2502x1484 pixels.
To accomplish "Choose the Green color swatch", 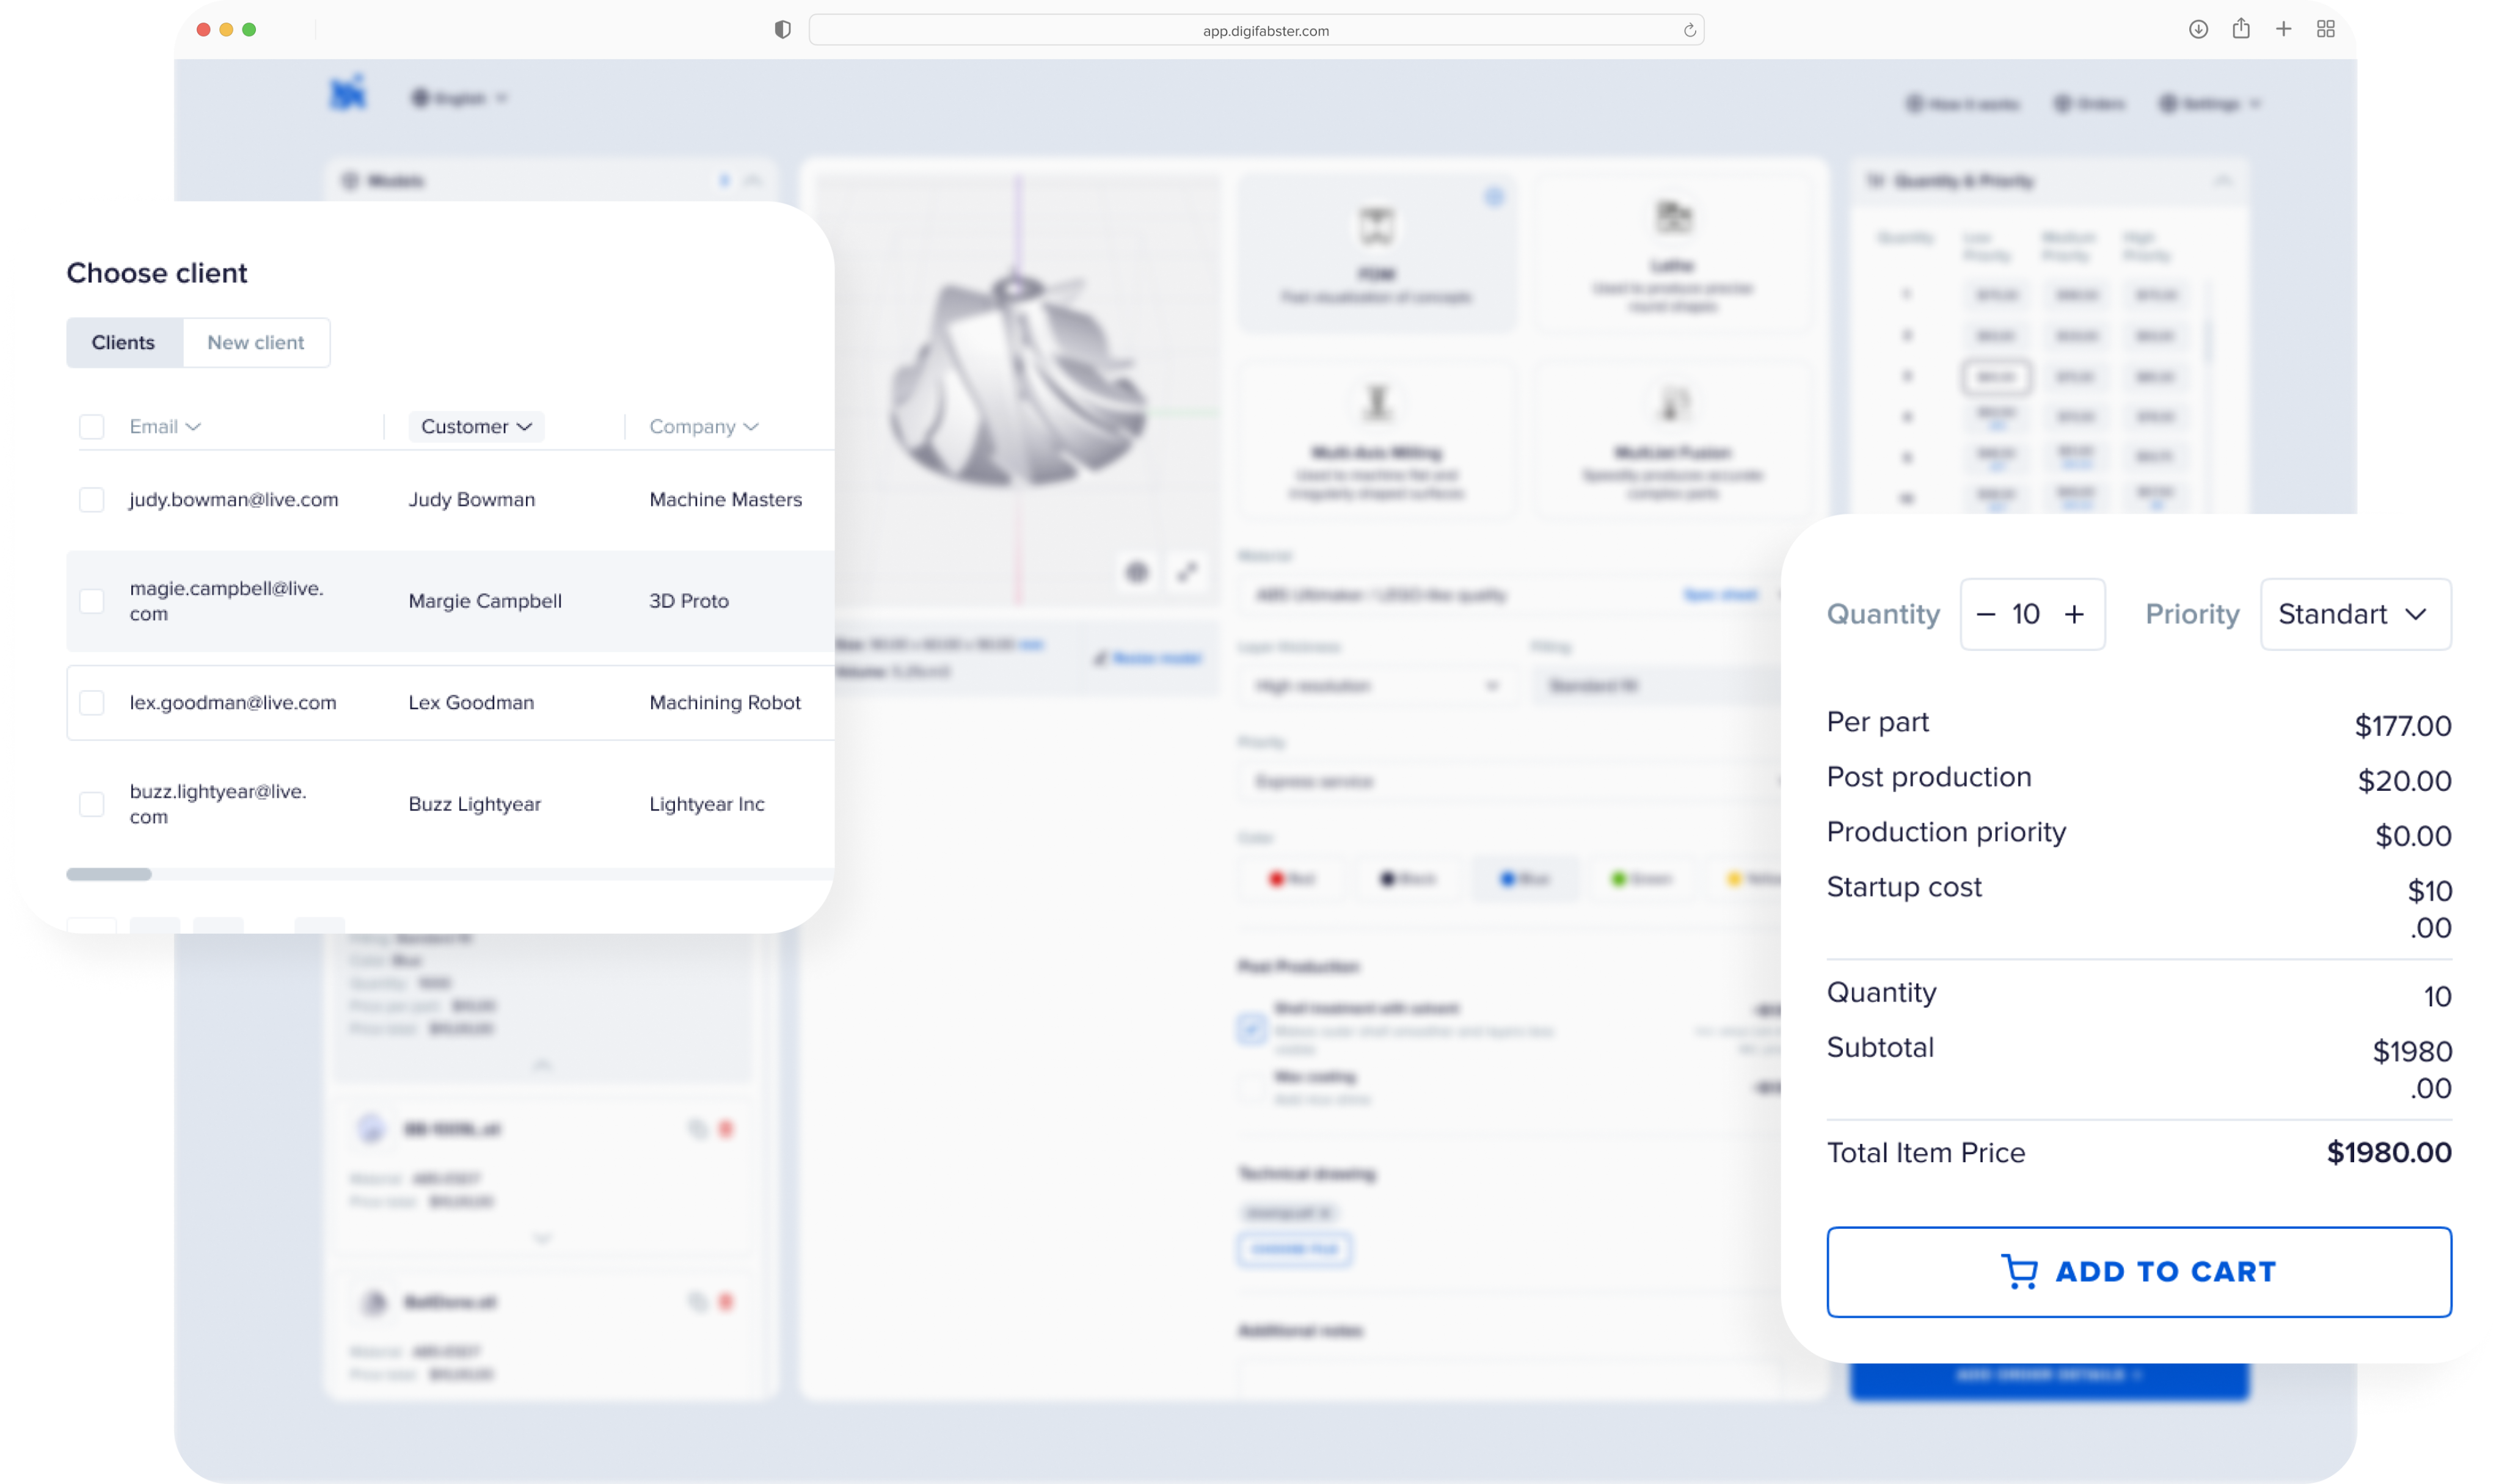I will point(1641,879).
